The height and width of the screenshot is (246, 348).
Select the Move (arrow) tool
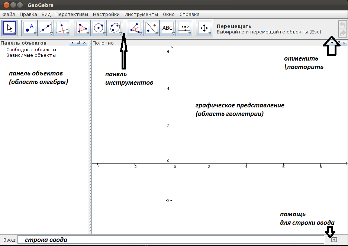pyautogui.click(x=9, y=28)
